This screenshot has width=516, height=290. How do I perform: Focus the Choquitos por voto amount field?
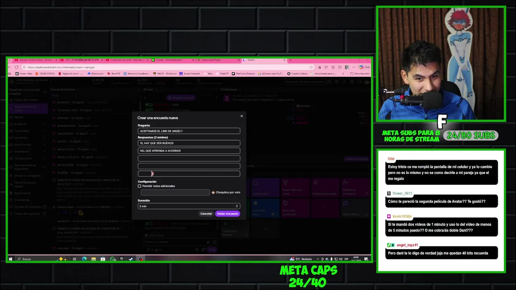[x=175, y=193]
